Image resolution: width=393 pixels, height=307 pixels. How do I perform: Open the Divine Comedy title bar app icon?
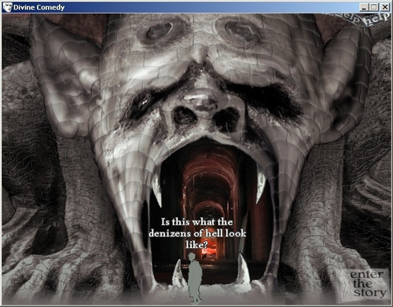coord(7,7)
